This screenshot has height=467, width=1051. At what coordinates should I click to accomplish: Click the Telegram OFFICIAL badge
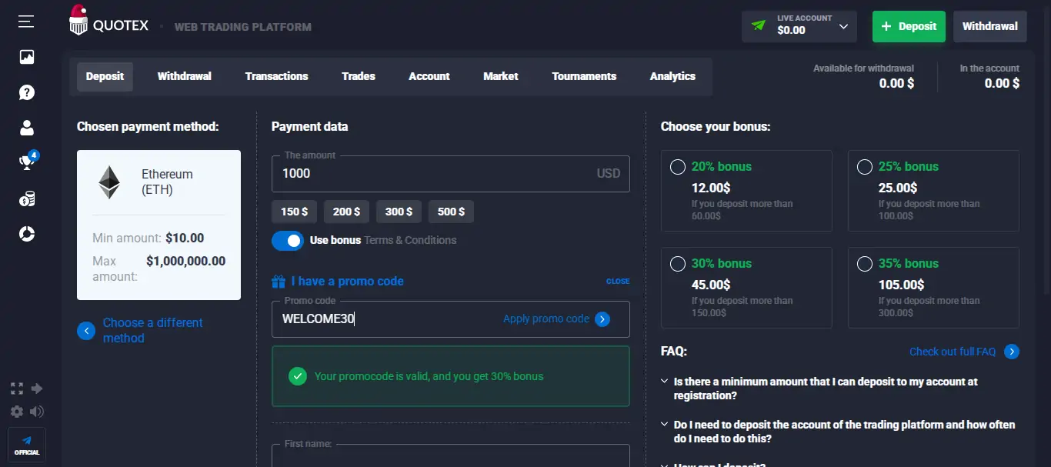click(x=26, y=445)
